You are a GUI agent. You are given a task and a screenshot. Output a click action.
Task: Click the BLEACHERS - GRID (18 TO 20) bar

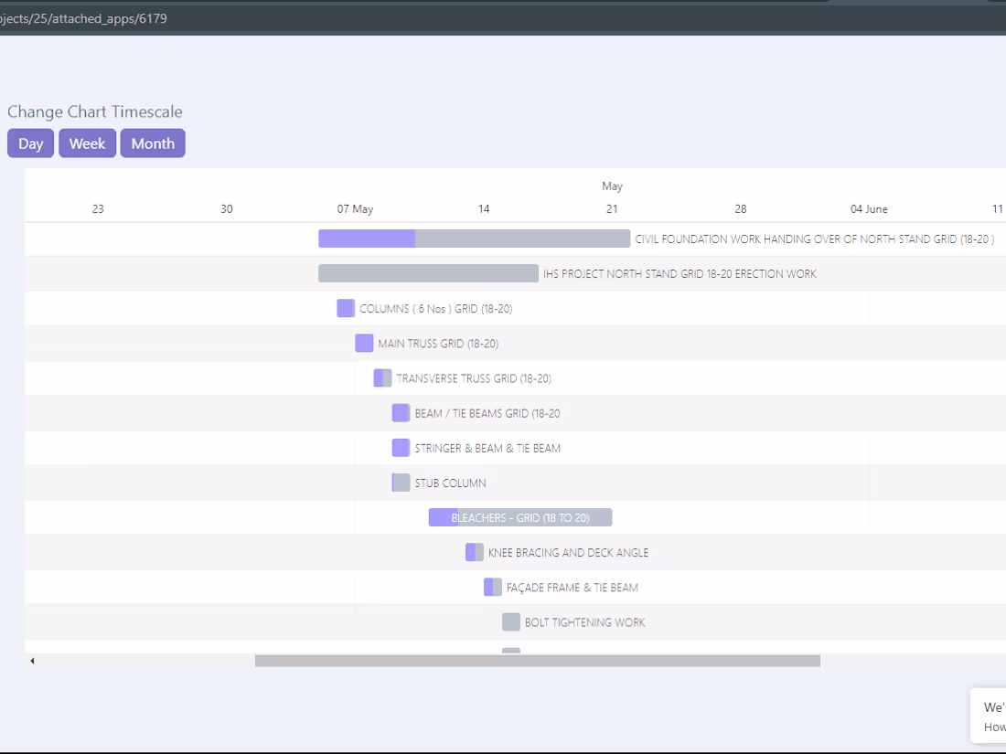coord(519,516)
